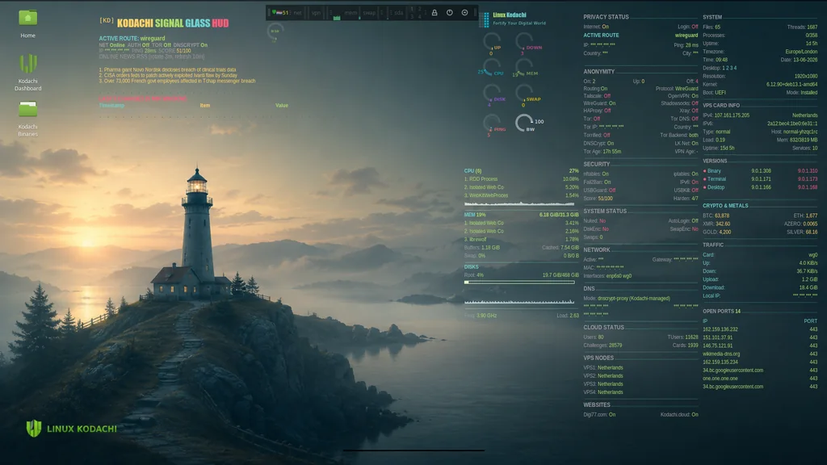Click the mem monitor in the panel
The width and height of the screenshot is (827, 465).
click(x=351, y=13)
